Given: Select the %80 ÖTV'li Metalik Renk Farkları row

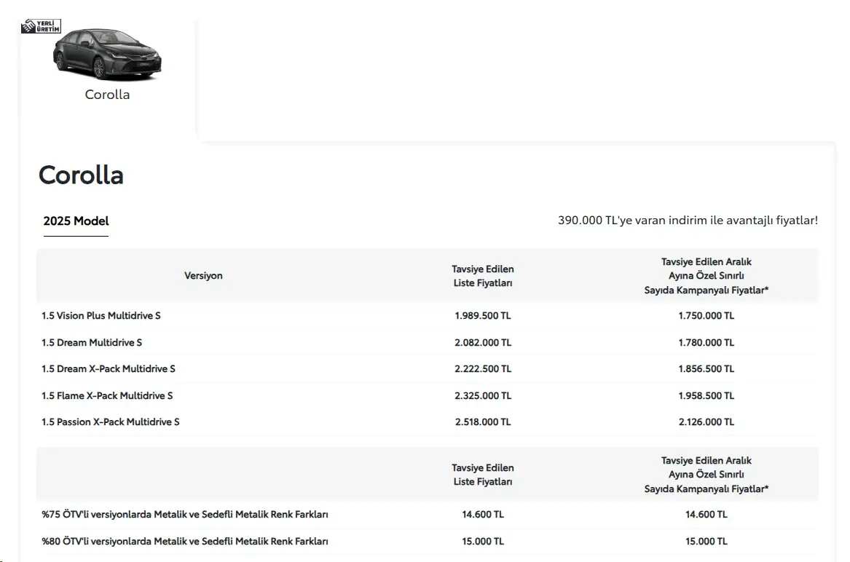Looking at the screenshot, I should [x=427, y=541].
